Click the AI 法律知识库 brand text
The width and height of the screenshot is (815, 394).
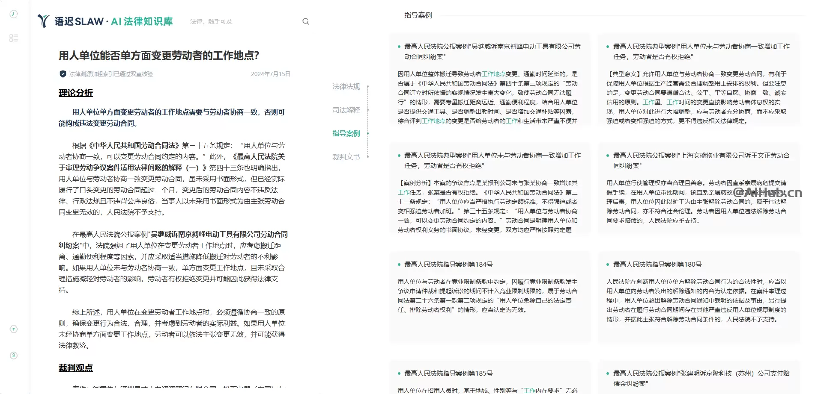tap(142, 21)
